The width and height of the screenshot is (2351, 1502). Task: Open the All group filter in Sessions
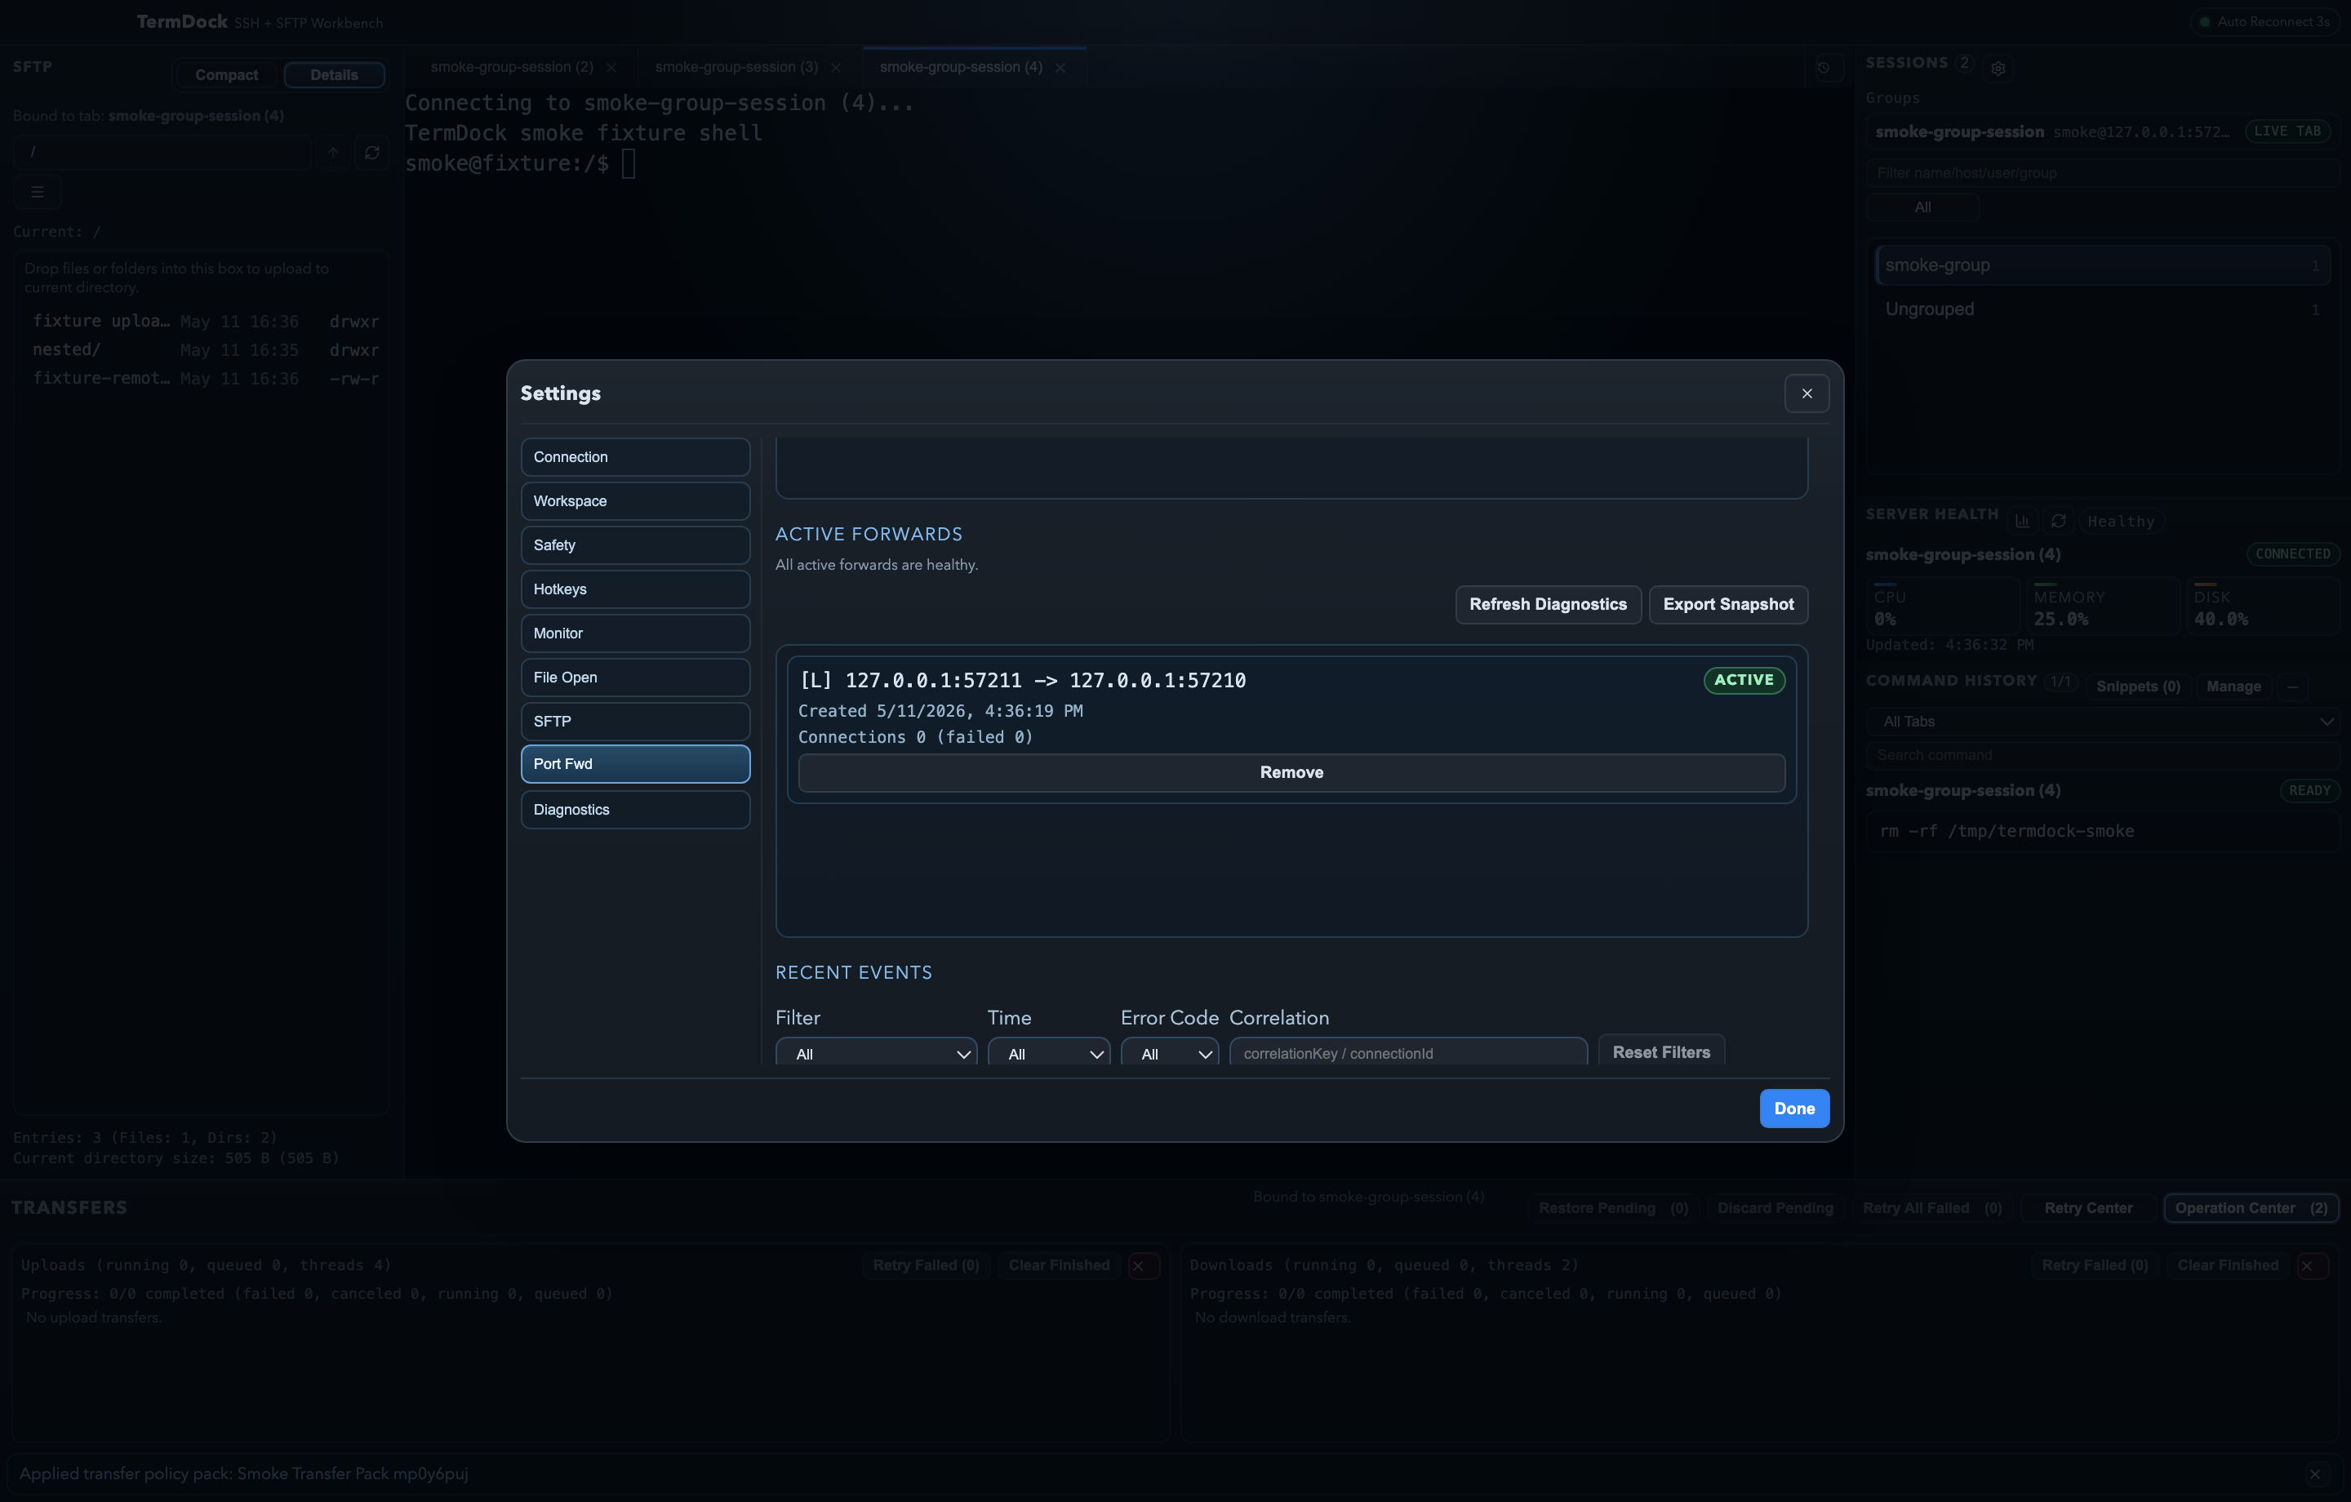(1922, 207)
